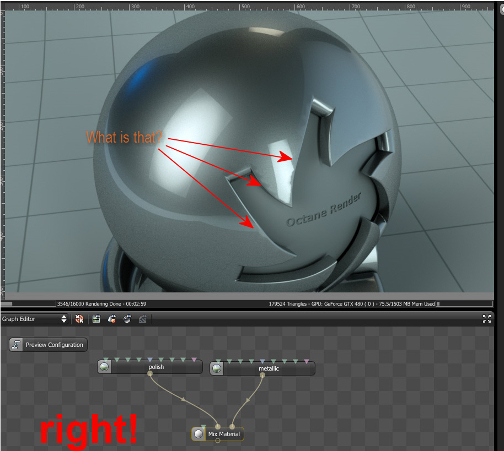Click the rendered sphere in the render viewport
This screenshot has width=504, height=451.
248,154
